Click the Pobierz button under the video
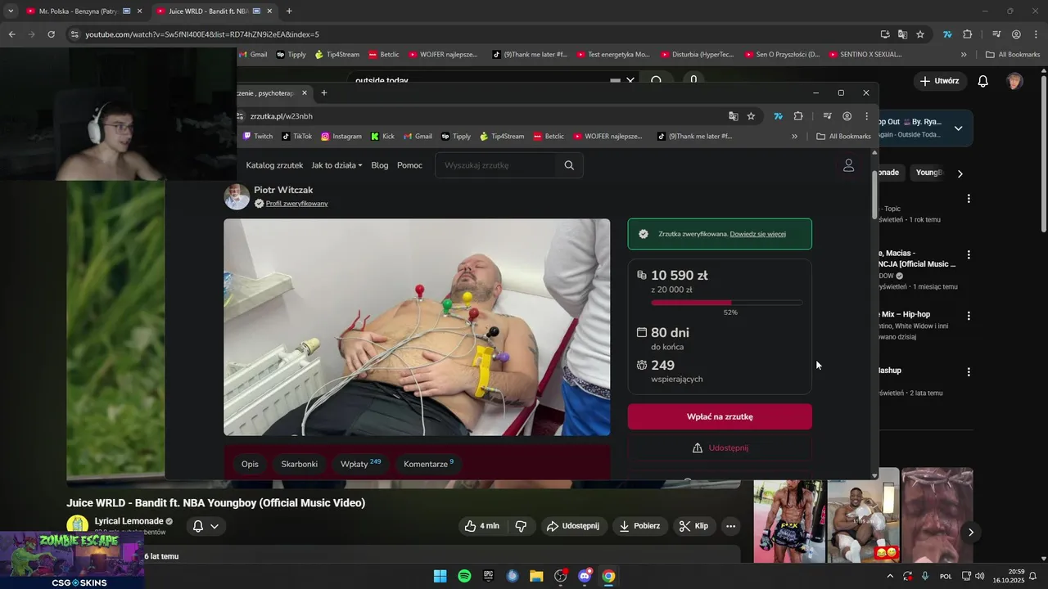The width and height of the screenshot is (1048, 589). click(x=639, y=526)
